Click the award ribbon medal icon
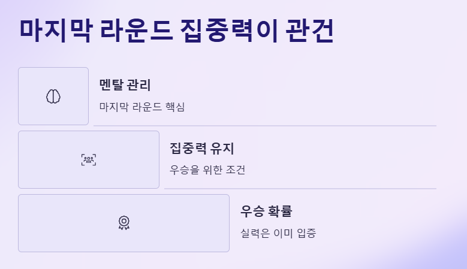 pos(124,223)
